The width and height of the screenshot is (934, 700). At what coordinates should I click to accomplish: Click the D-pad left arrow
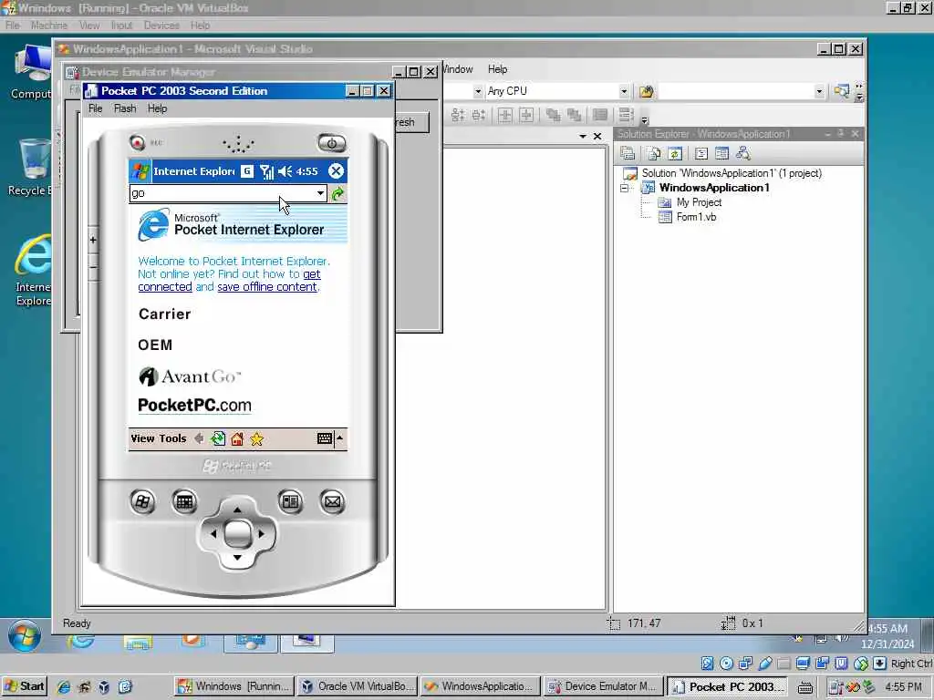(x=213, y=534)
